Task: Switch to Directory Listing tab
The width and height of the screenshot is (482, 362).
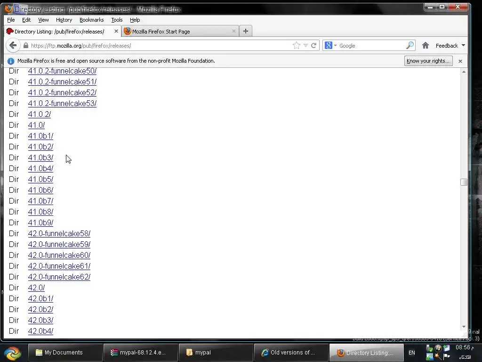Action: tap(63, 31)
